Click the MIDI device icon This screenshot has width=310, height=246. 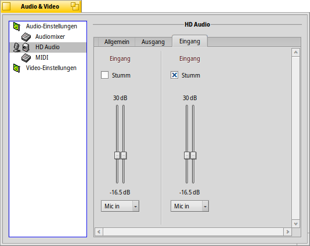(x=26, y=58)
